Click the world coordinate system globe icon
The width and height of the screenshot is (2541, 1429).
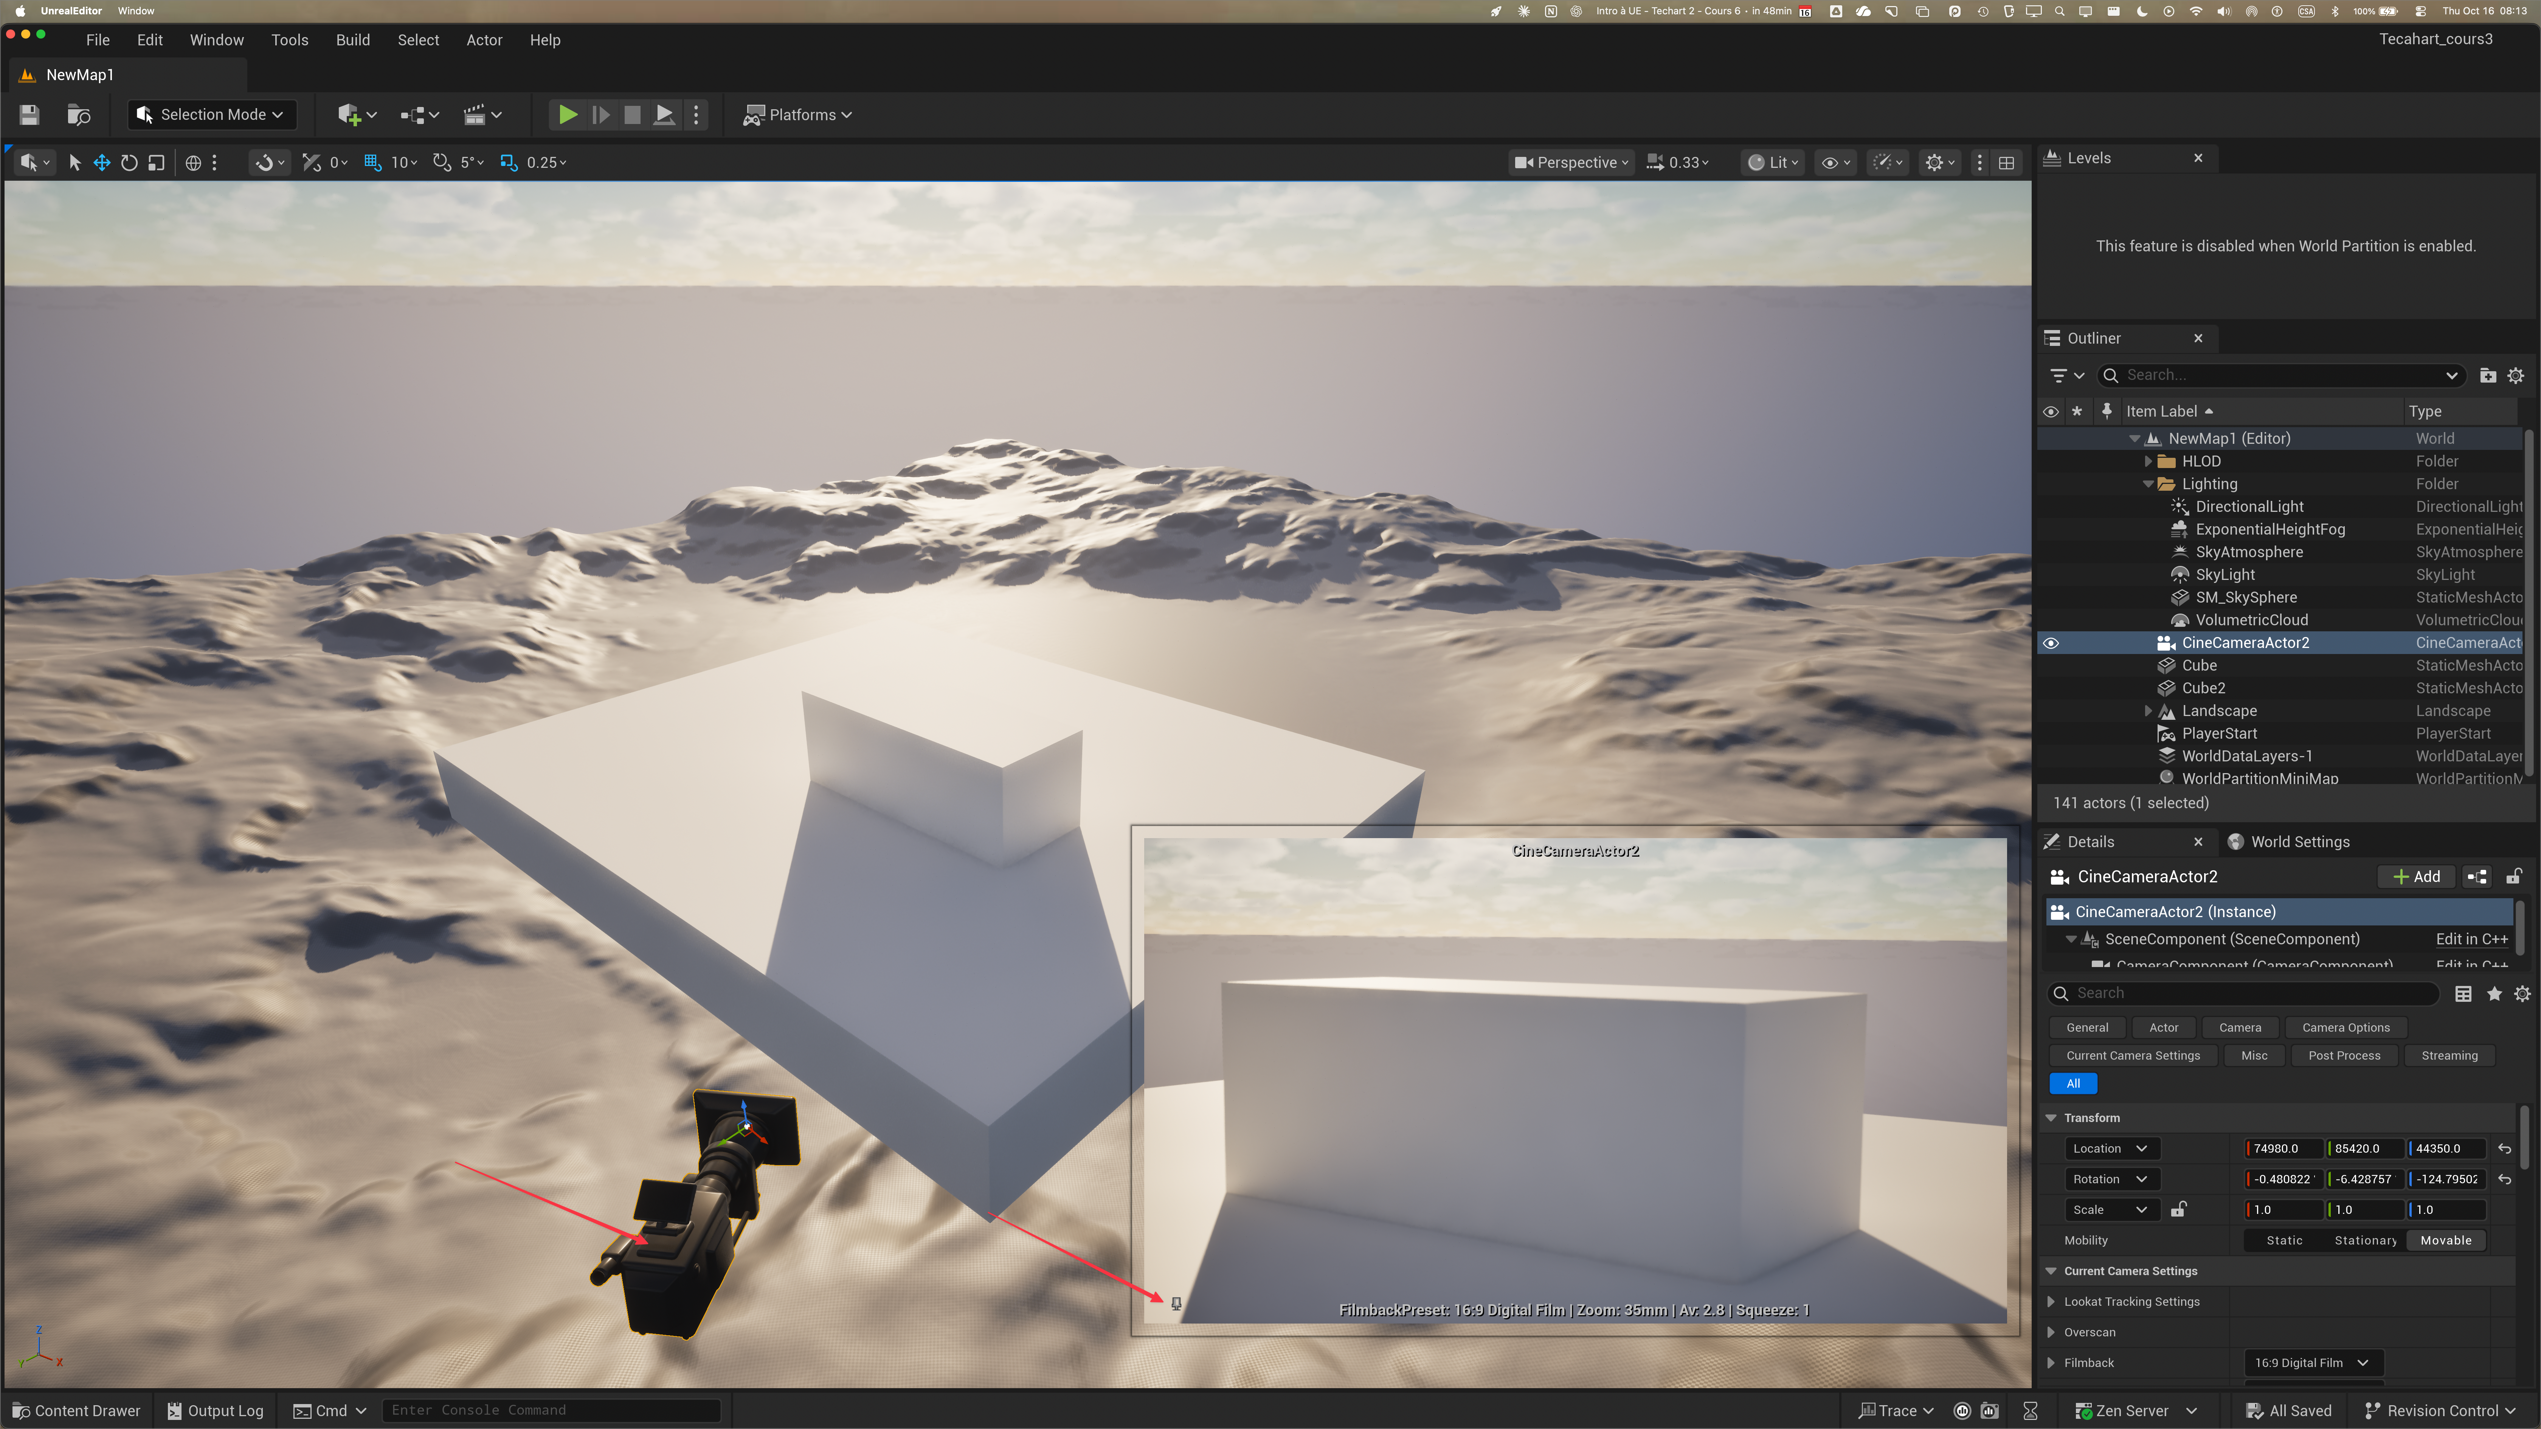[193, 163]
